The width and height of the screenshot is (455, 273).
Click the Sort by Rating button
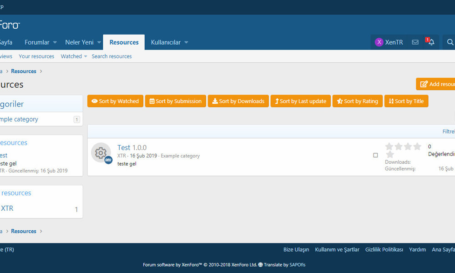point(358,101)
